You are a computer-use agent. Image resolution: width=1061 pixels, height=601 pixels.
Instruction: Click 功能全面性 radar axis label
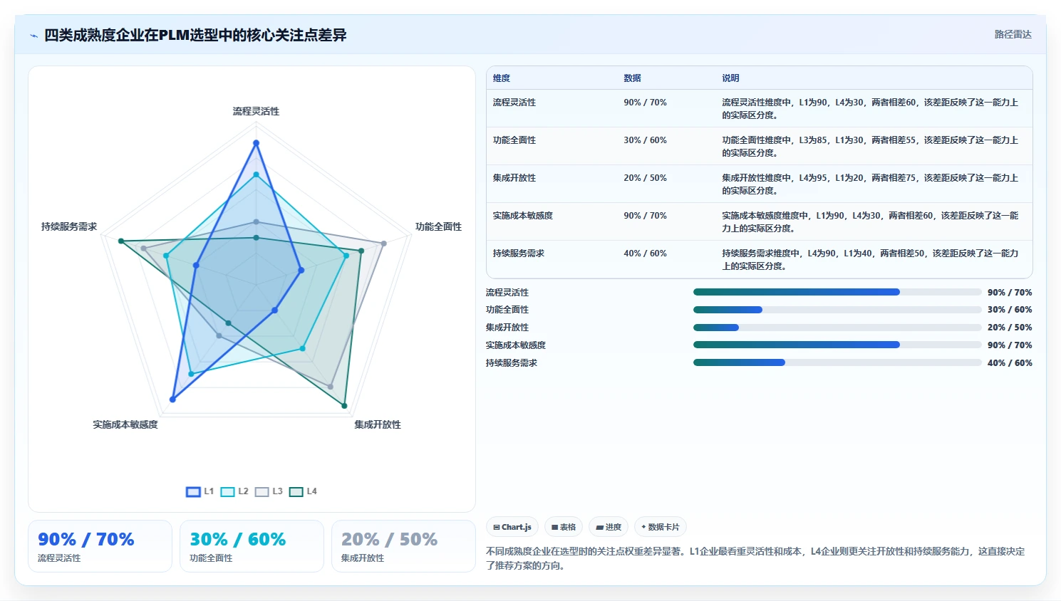point(438,226)
